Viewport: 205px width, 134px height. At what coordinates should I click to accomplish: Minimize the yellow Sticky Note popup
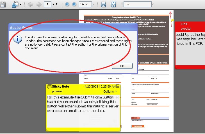118,86
